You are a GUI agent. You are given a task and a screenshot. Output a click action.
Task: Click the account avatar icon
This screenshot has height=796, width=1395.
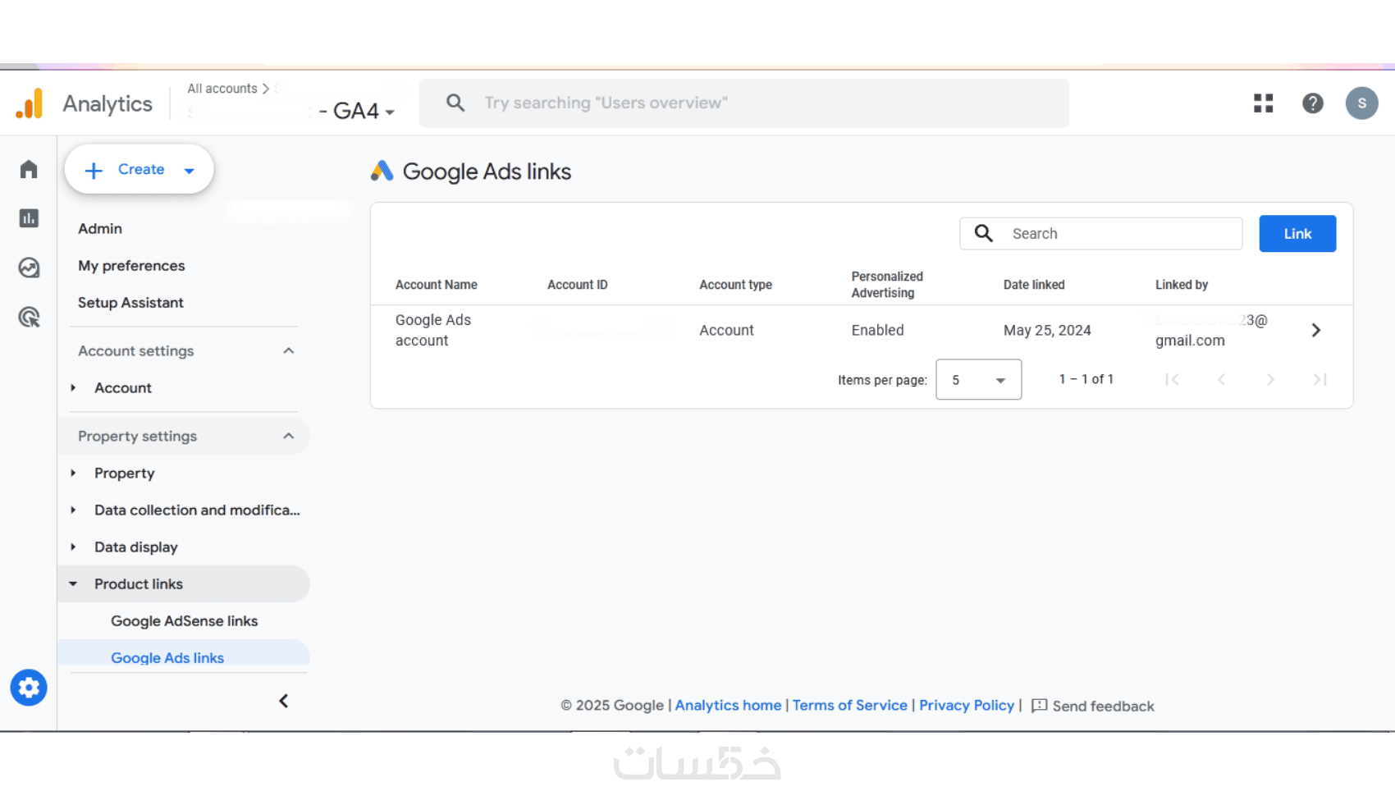coord(1361,103)
